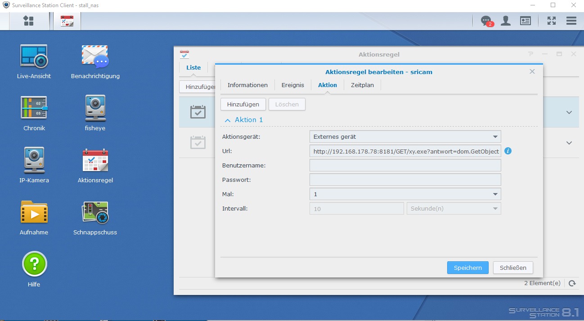
Task: Expand the first rule row chevron
Action: pos(569,112)
